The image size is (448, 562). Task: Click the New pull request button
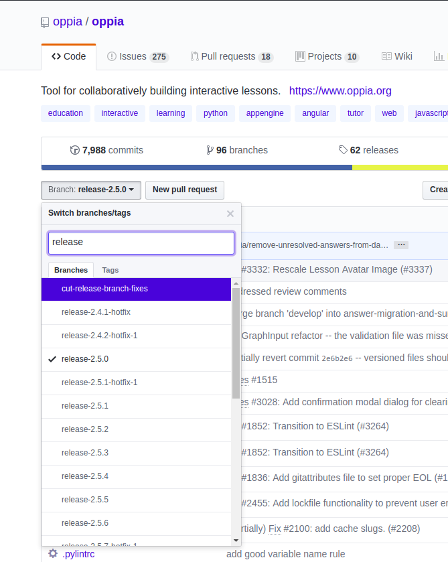tap(185, 190)
